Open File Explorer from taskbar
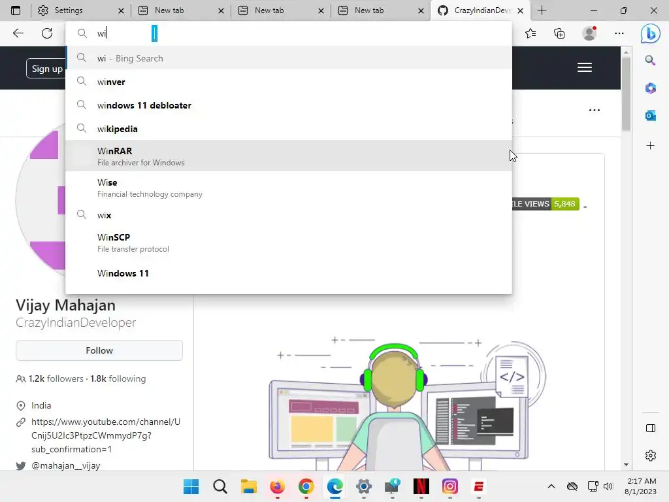 pyautogui.click(x=248, y=486)
